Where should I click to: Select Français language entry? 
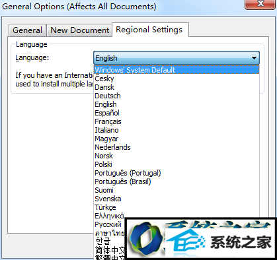coord(177,121)
